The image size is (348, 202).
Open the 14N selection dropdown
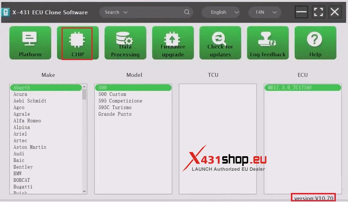264,12
